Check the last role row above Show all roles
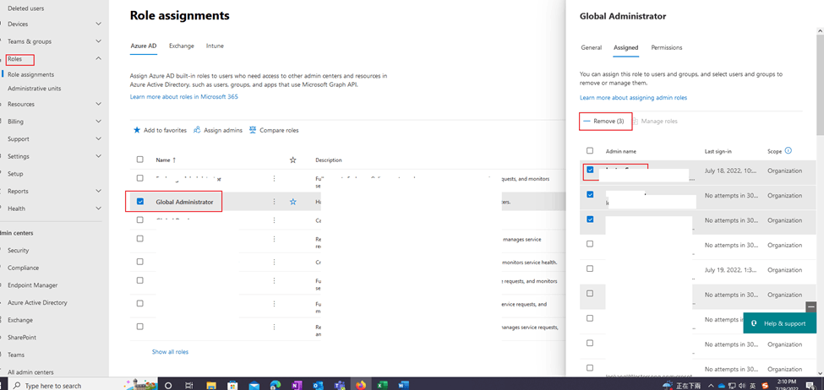824x390 pixels. [139, 327]
